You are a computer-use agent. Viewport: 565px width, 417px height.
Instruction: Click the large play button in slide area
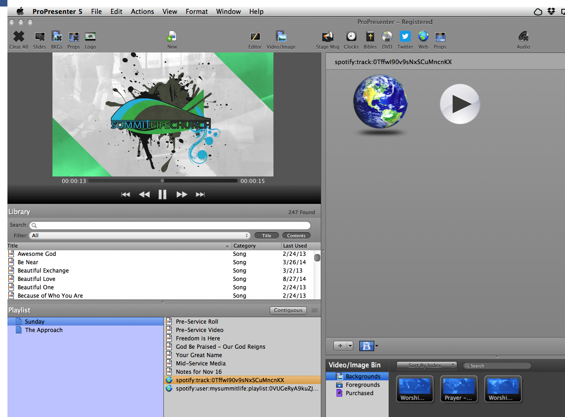point(460,104)
